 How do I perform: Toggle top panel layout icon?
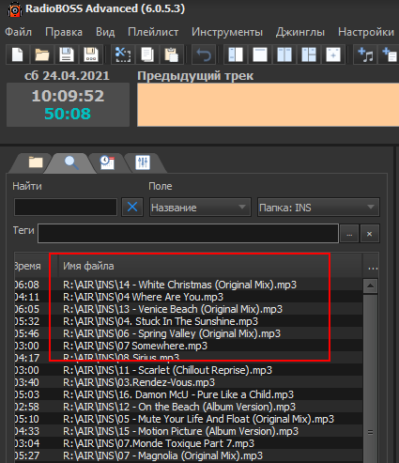point(260,54)
